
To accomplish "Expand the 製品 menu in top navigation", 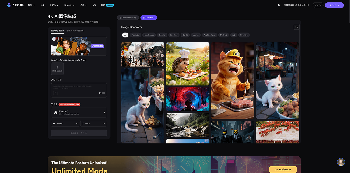I will pyautogui.click(x=31, y=5).
